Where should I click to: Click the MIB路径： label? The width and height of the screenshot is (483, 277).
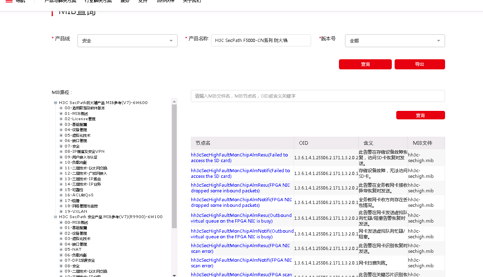(x=62, y=92)
